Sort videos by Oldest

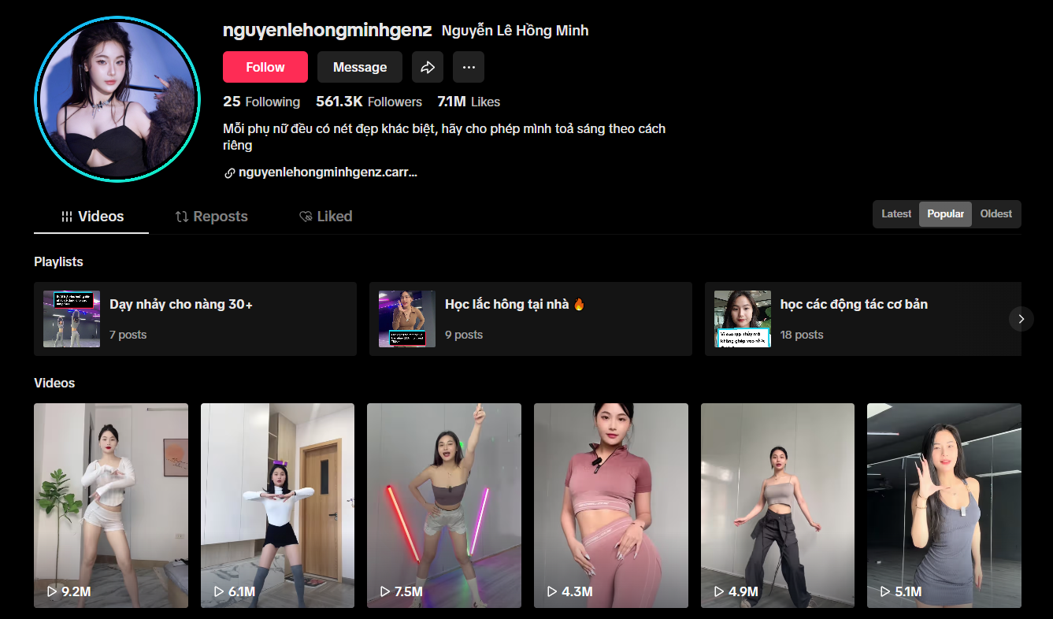pyautogui.click(x=996, y=213)
